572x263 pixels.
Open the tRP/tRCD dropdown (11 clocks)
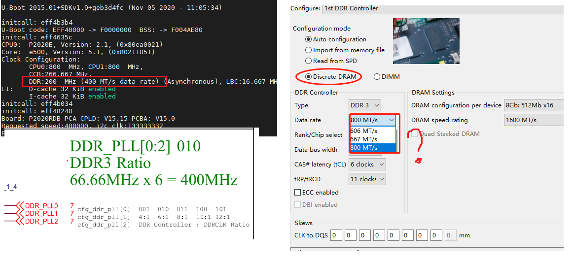(367, 179)
